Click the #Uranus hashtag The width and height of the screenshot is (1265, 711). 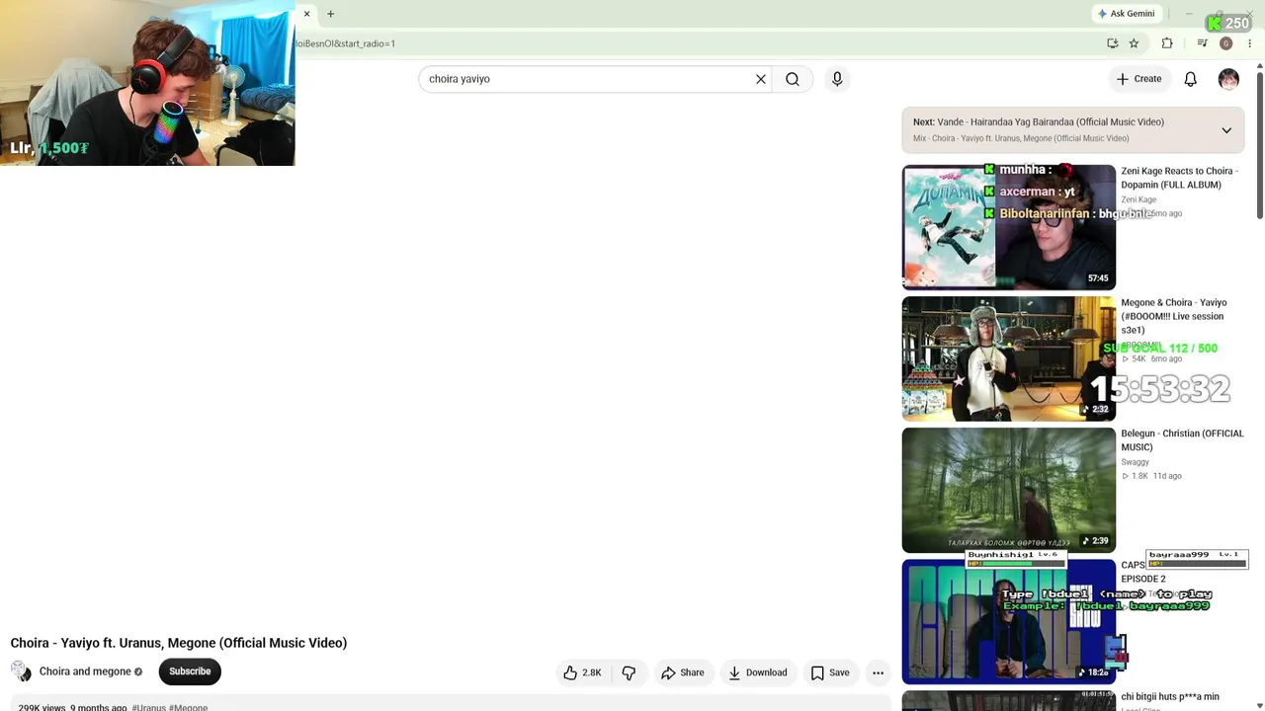pyautogui.click(x=149, y=707)
